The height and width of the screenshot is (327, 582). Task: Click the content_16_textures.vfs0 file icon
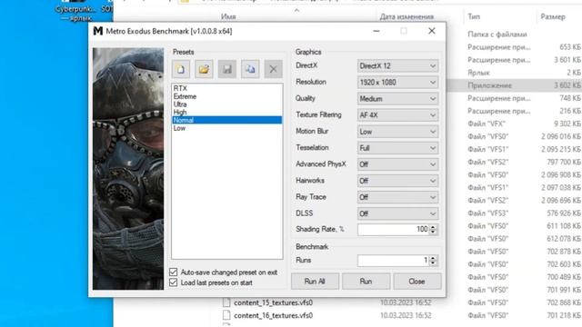pos(226,315)
